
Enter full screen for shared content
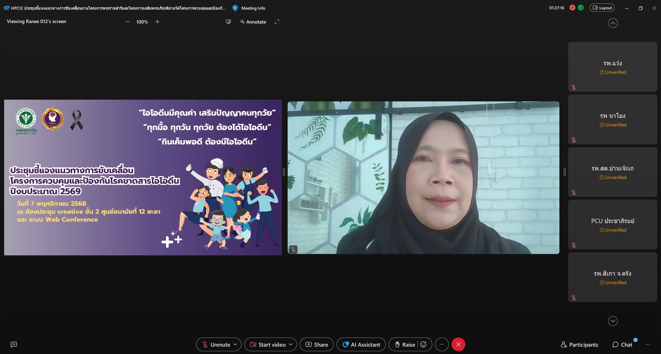click(x=277, y=22)
